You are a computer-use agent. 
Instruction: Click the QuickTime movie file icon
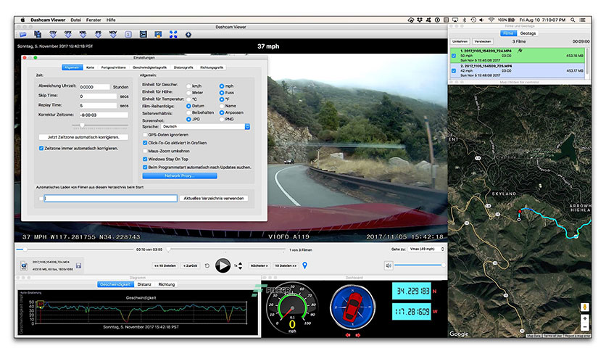coord(24,265)
